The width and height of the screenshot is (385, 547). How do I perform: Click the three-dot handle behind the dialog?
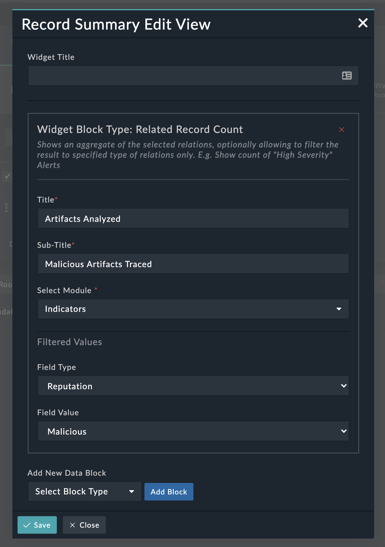tap(6, 208)
